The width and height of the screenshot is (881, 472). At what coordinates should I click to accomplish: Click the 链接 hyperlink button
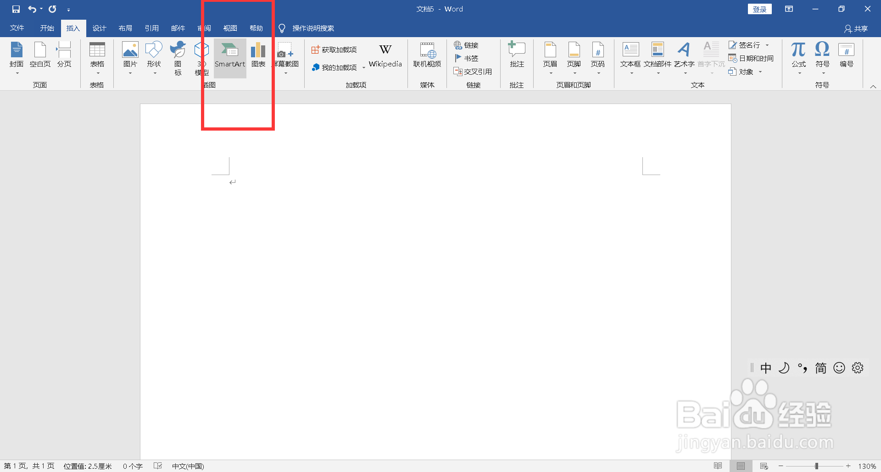coord(466,45)
